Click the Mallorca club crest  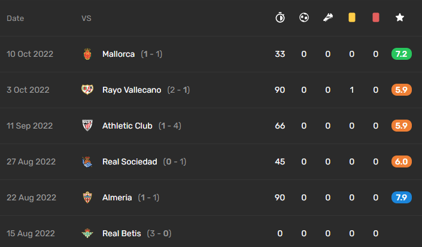87,54
